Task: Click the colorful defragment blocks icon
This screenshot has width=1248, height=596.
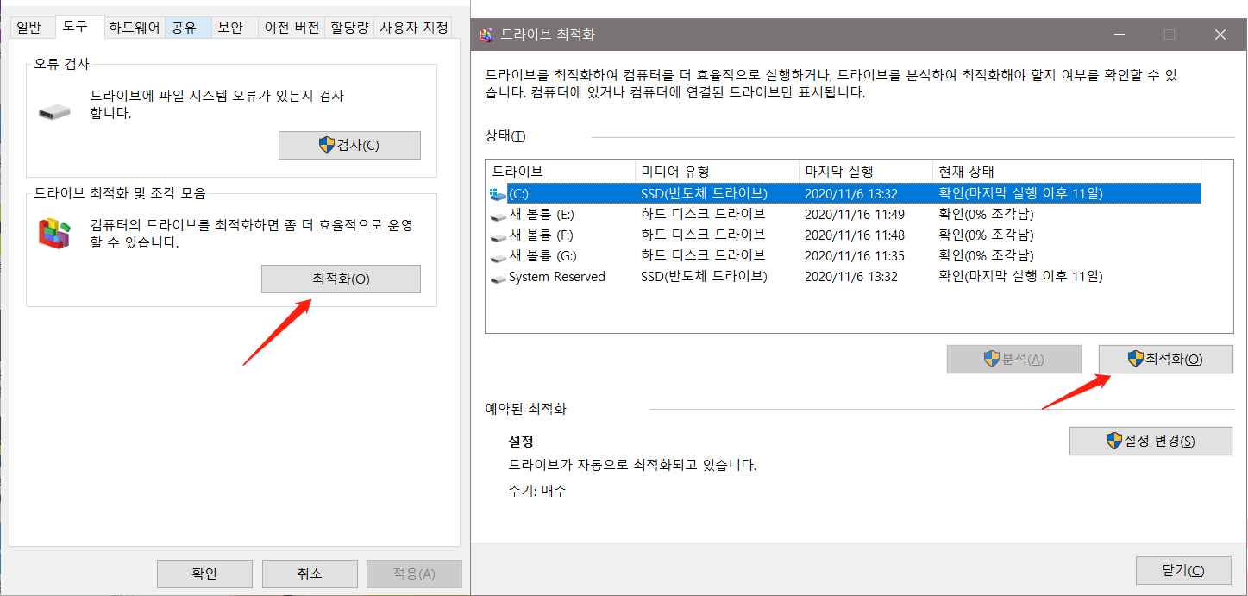Action: click(54, 231)
